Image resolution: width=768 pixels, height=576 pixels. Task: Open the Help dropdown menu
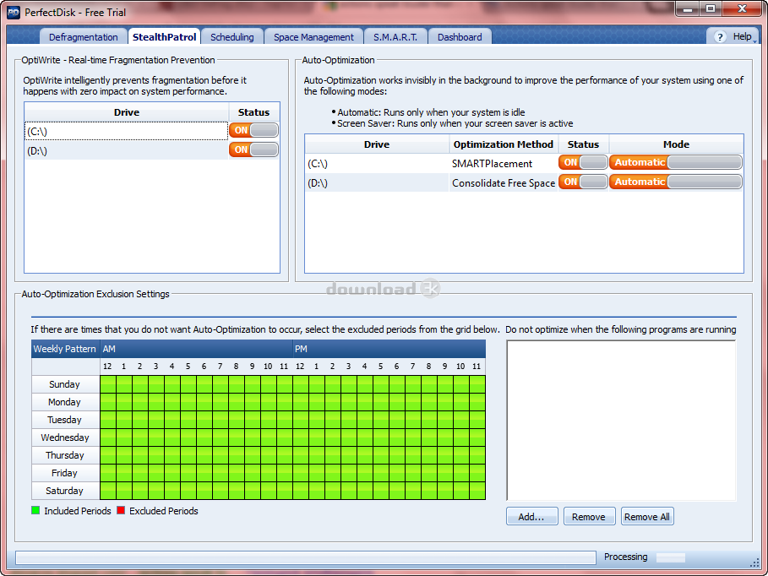743,37
